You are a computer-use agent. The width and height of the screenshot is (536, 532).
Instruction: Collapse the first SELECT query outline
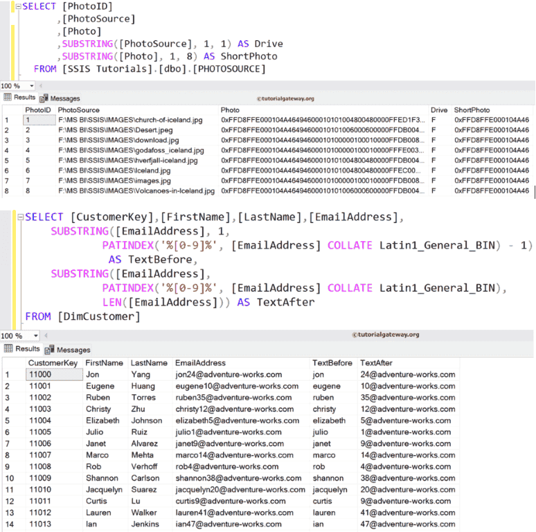18,6
